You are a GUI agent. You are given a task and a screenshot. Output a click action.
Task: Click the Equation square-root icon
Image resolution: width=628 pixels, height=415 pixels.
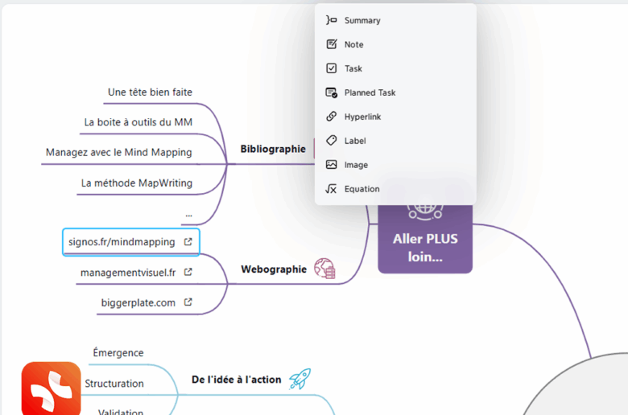tap(331, 189)
